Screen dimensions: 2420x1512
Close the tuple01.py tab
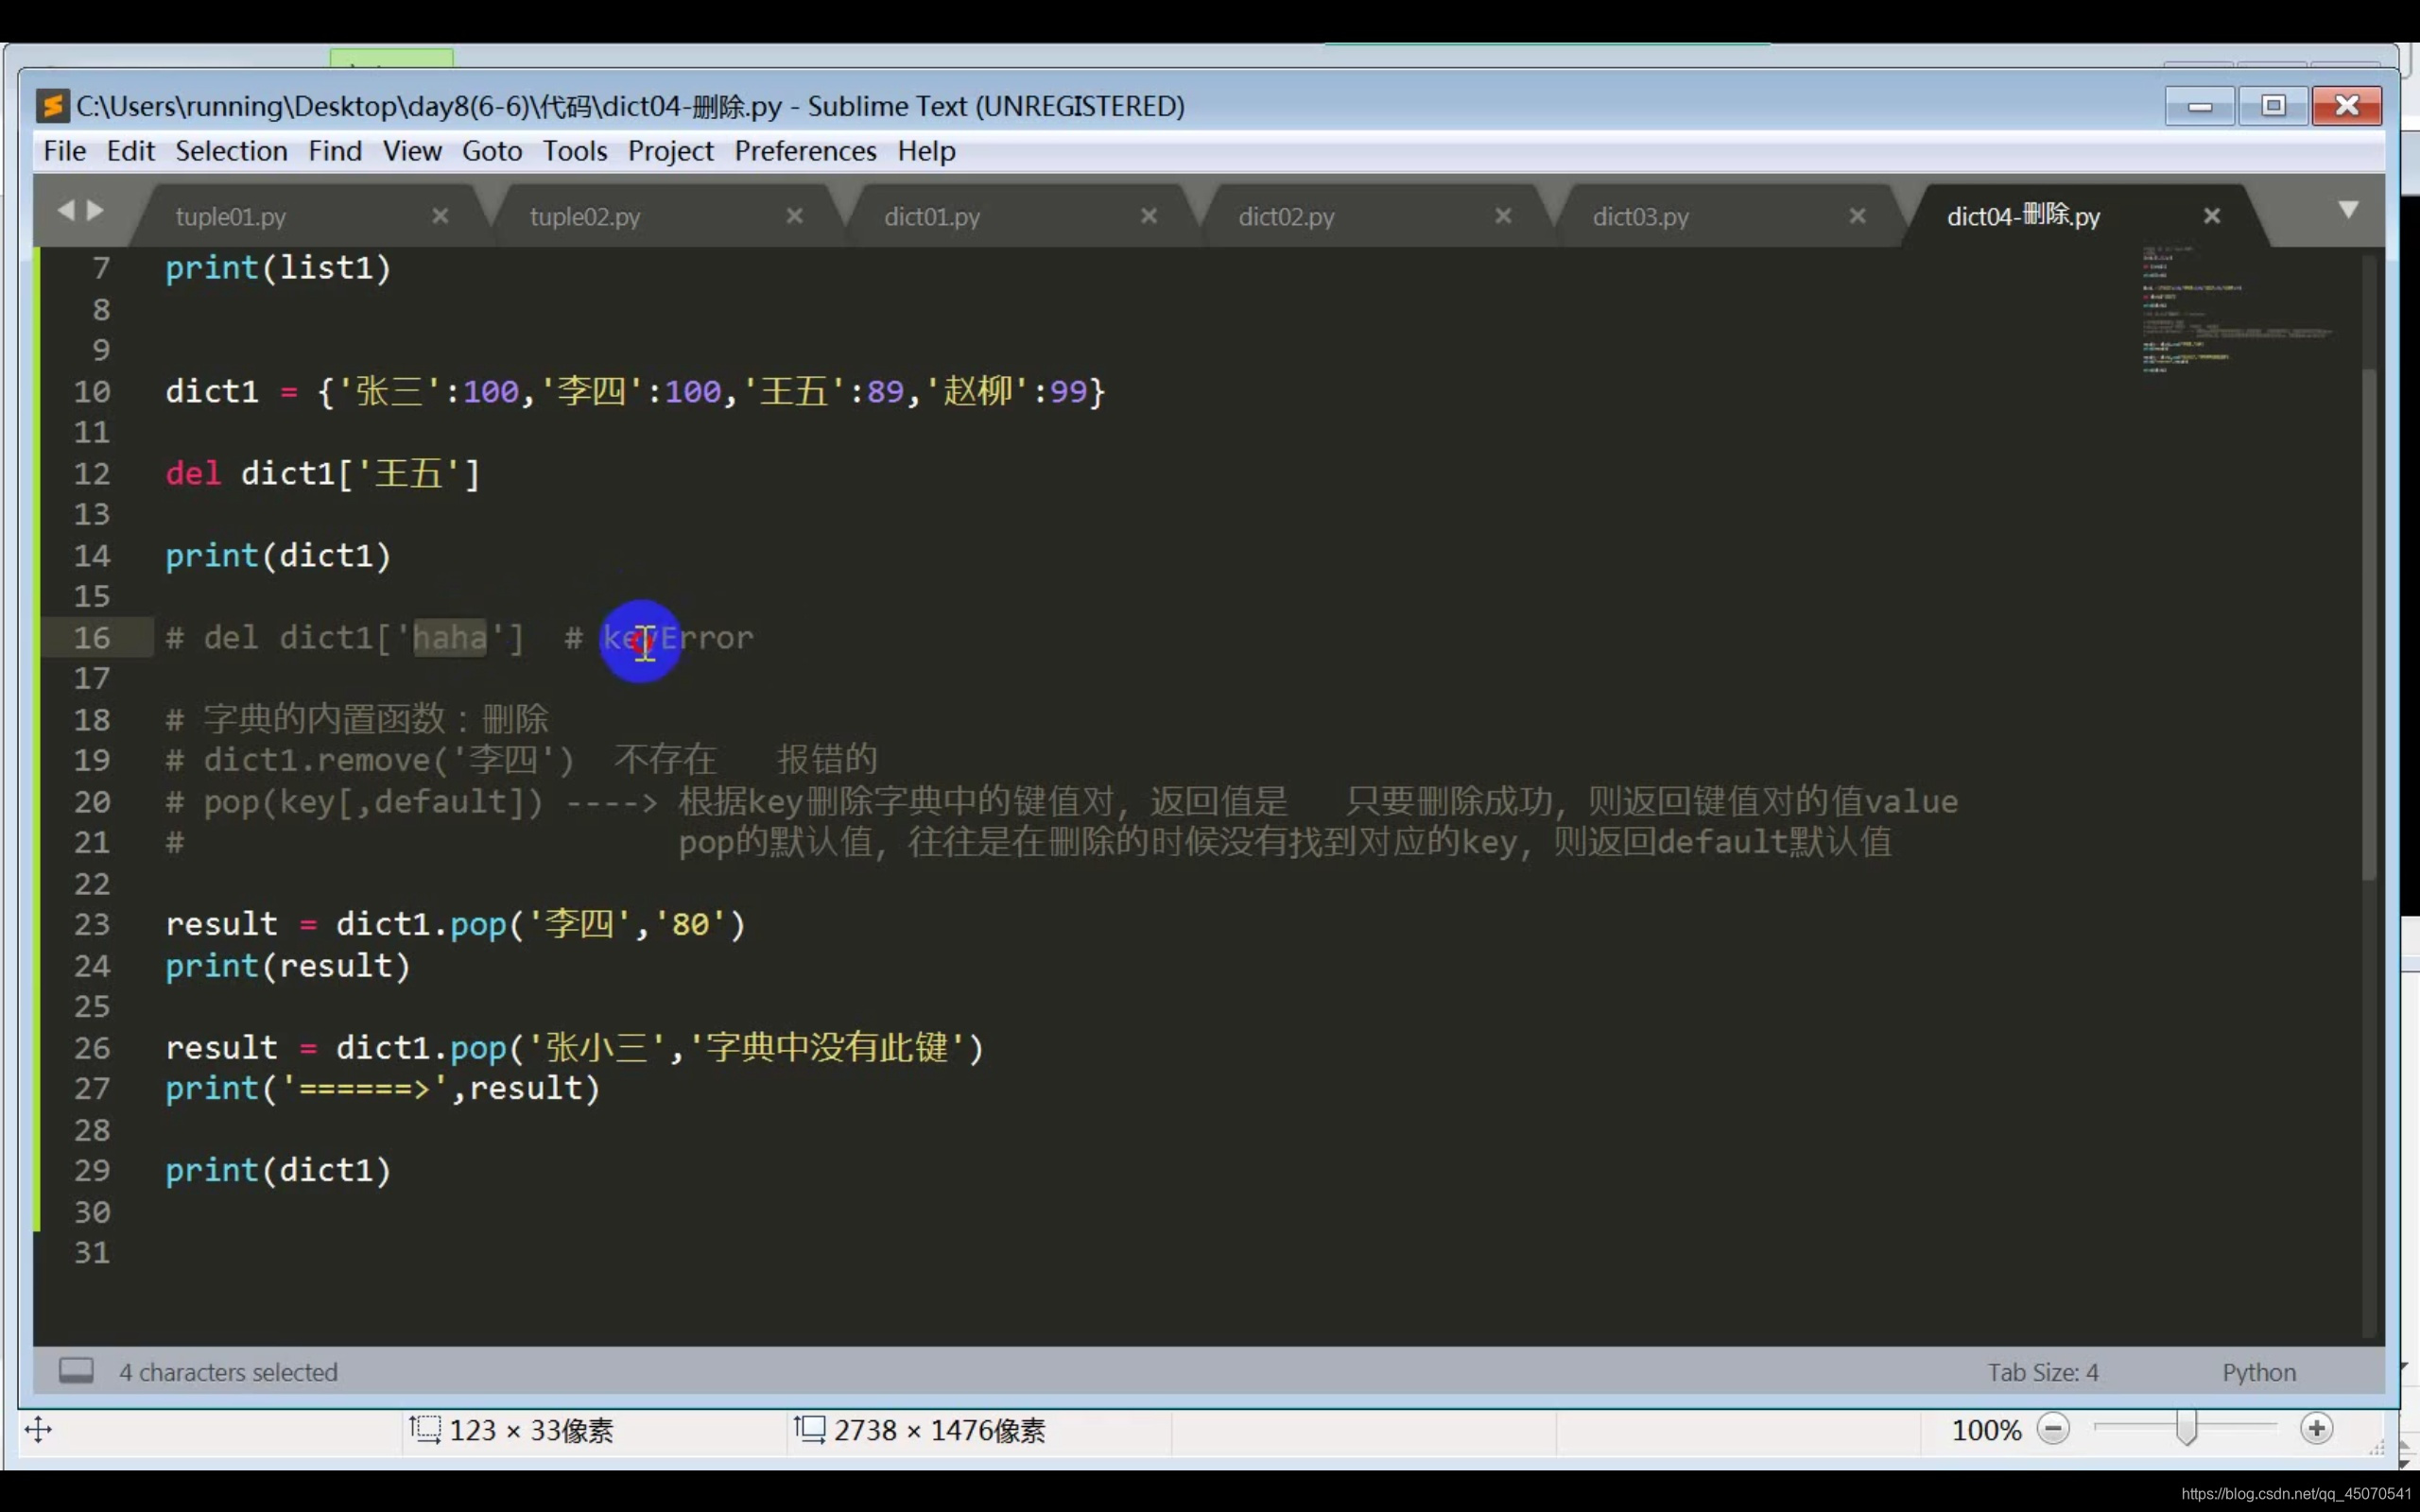(x=440, y=216)
